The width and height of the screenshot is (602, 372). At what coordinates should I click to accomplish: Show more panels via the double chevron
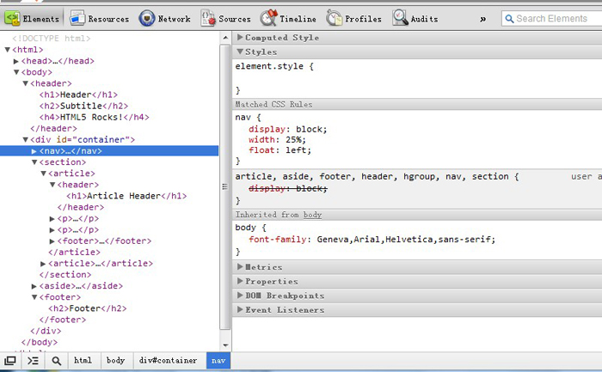coord(482,18)
